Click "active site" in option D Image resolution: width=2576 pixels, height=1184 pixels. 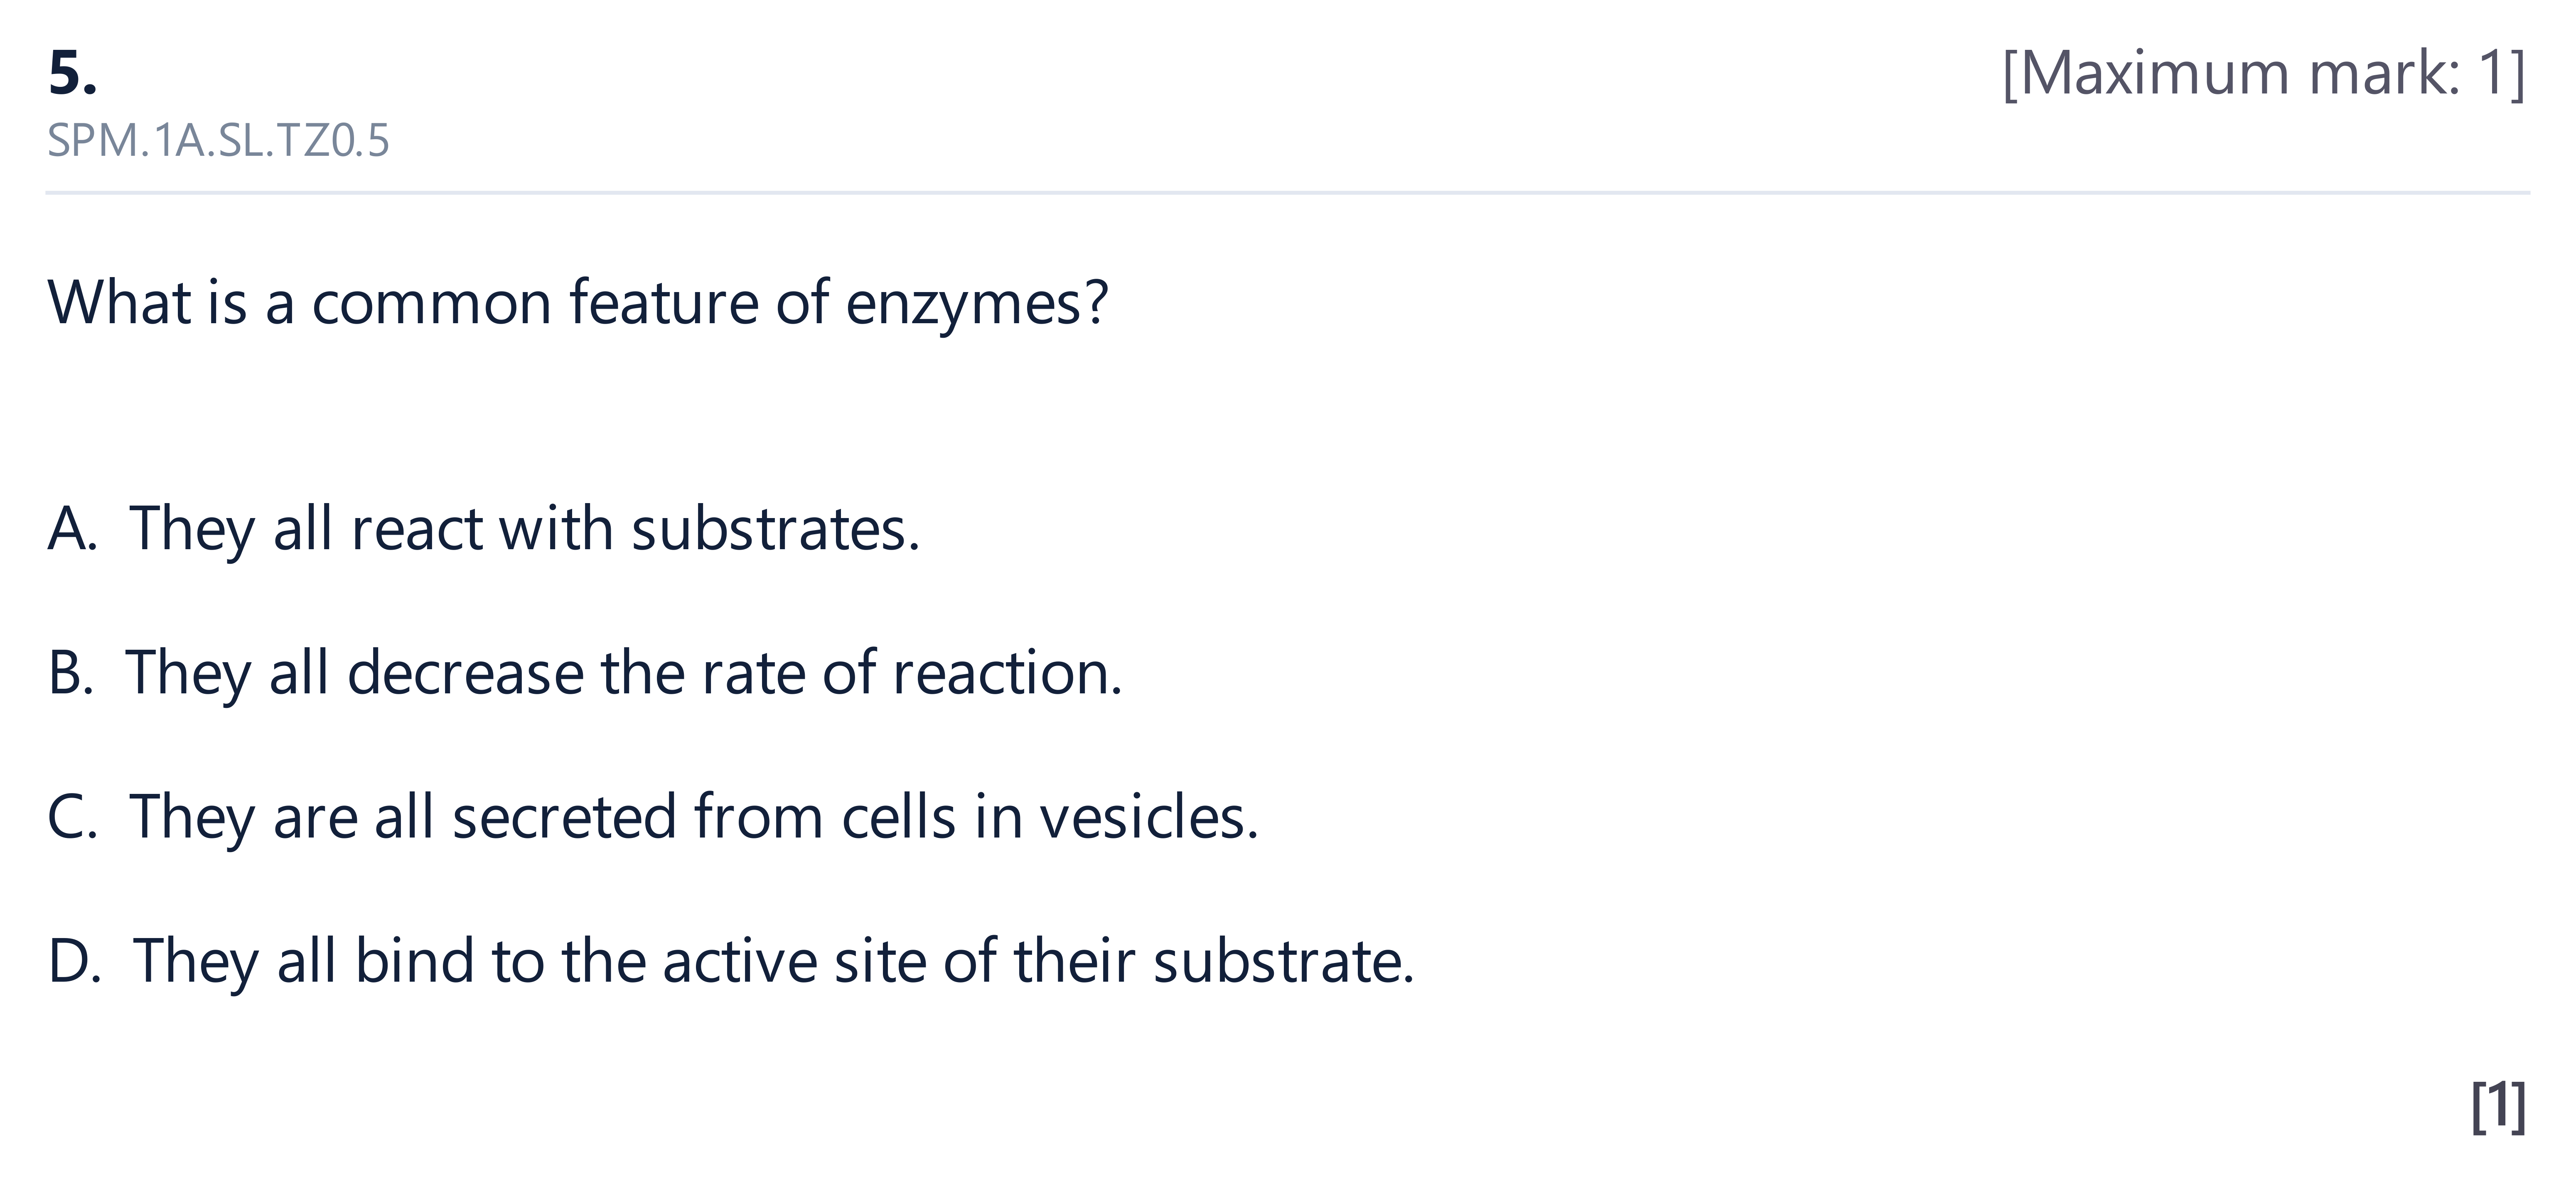pos(794,961)
